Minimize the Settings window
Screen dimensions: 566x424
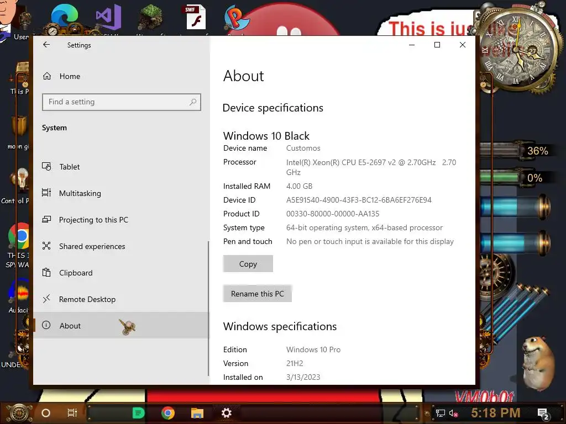tap(411, 45)
